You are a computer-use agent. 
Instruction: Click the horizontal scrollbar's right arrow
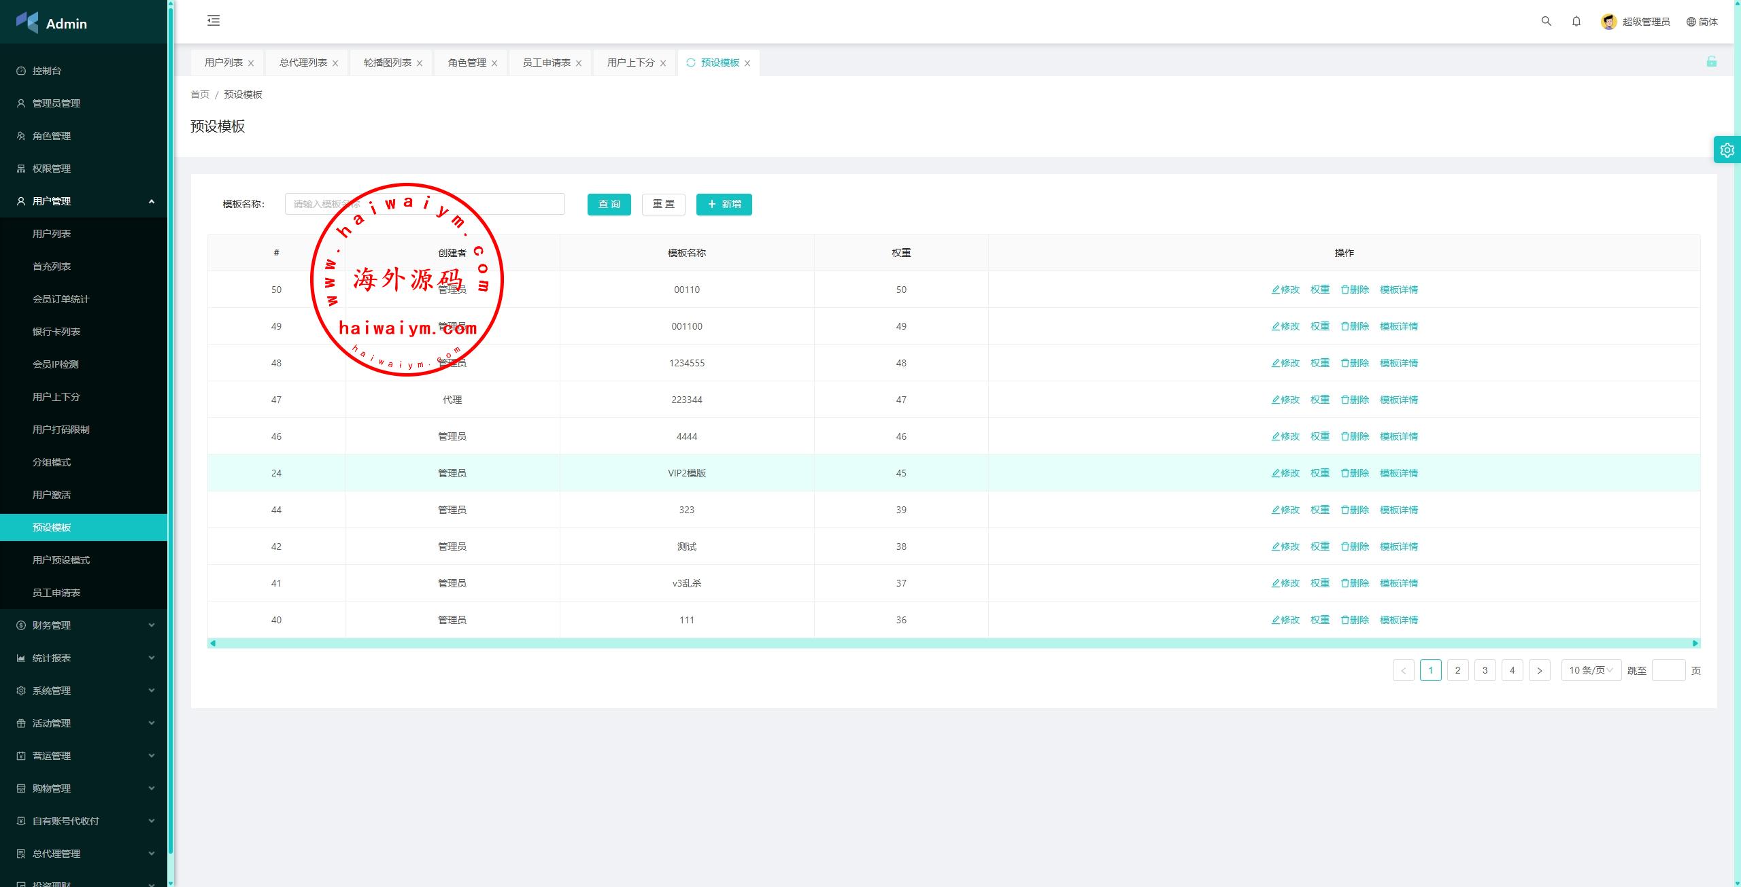tap(1695, 643)
